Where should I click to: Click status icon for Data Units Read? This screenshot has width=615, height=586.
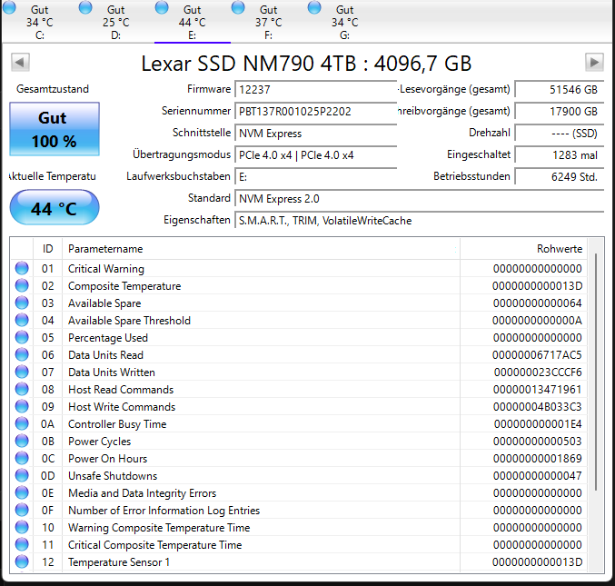22,354
